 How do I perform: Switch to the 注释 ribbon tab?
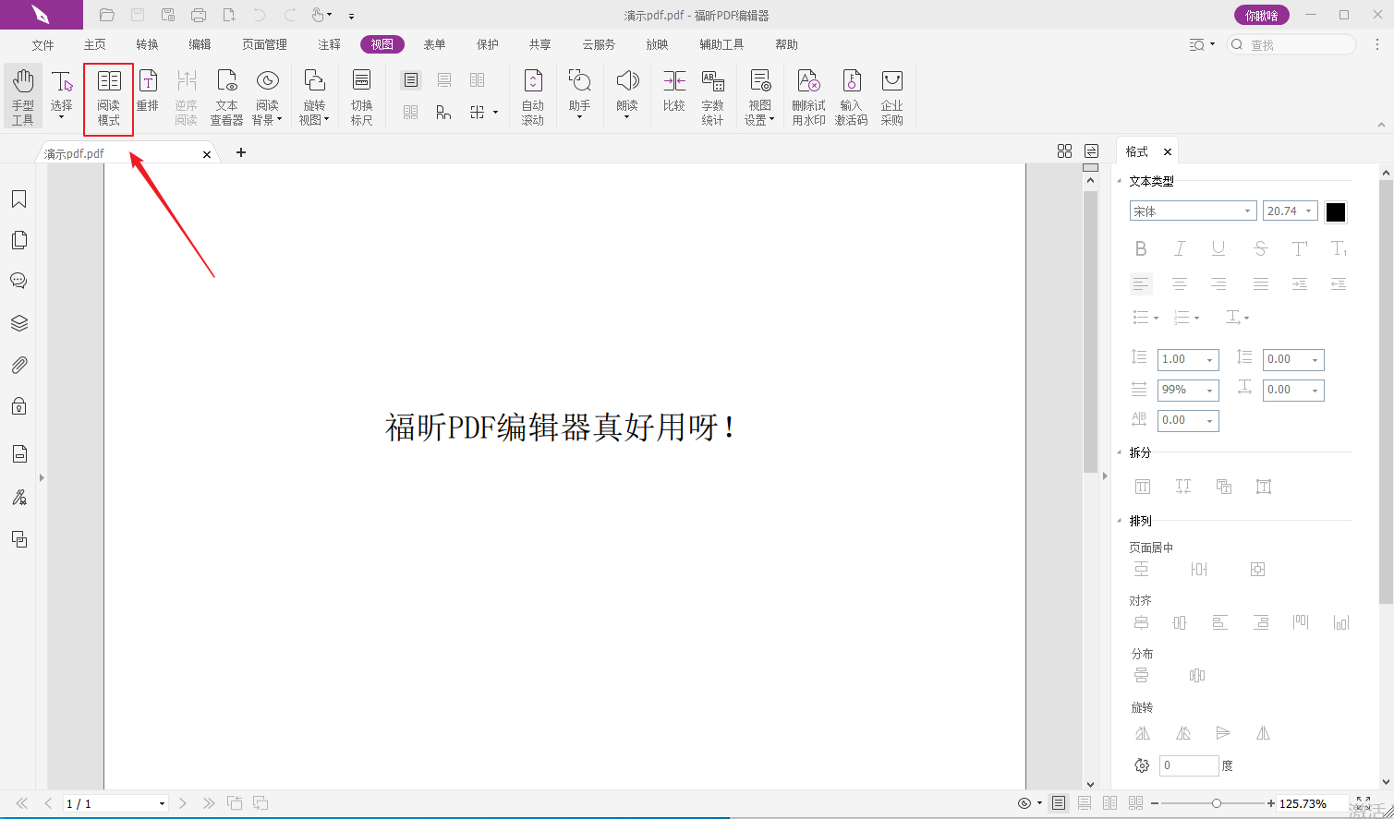tap(329, 44)
